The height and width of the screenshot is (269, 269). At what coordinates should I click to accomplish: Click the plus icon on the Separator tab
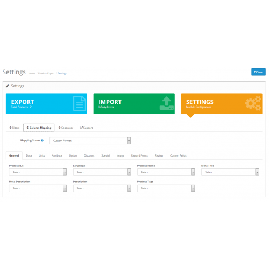tap(59, 128)
